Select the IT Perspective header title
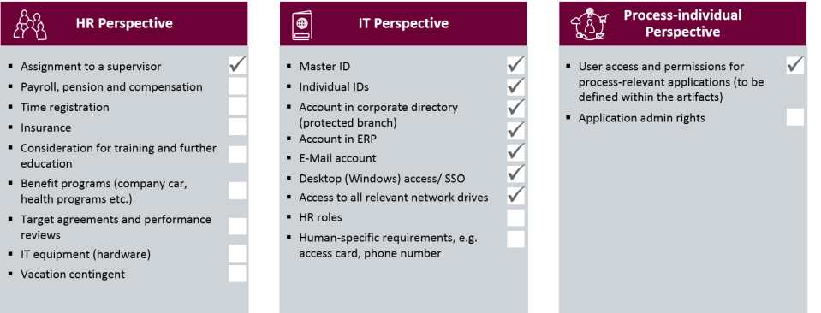The image size is (821, 313). 403,24
